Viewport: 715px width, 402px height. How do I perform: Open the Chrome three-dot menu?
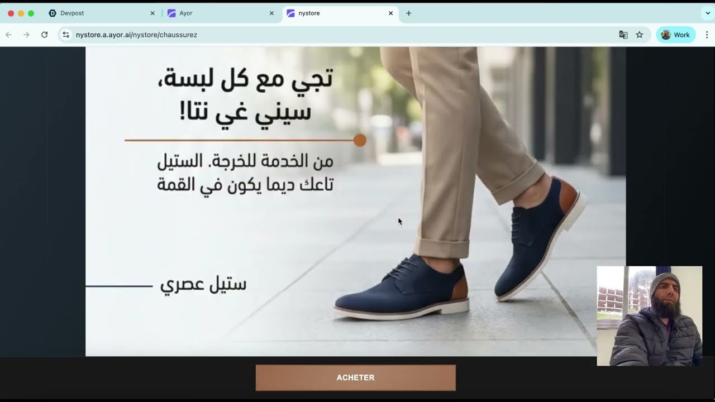pyautogui.click(x=707, y=35)
